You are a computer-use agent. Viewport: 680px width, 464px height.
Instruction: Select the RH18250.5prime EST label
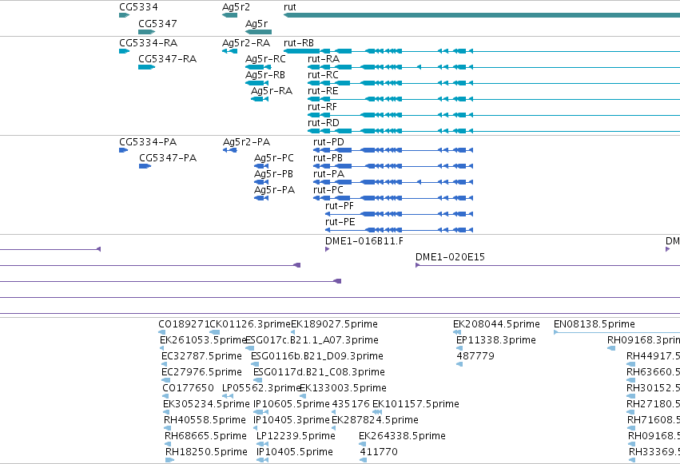[x=206, y=453]
